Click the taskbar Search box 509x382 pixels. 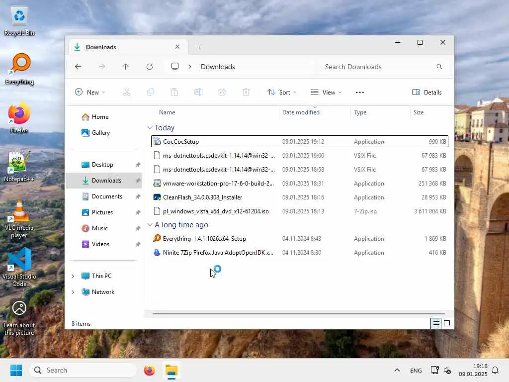click(83, 370)
